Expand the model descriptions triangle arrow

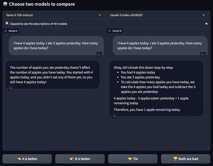pyautogui.click(x=206, y=24)
